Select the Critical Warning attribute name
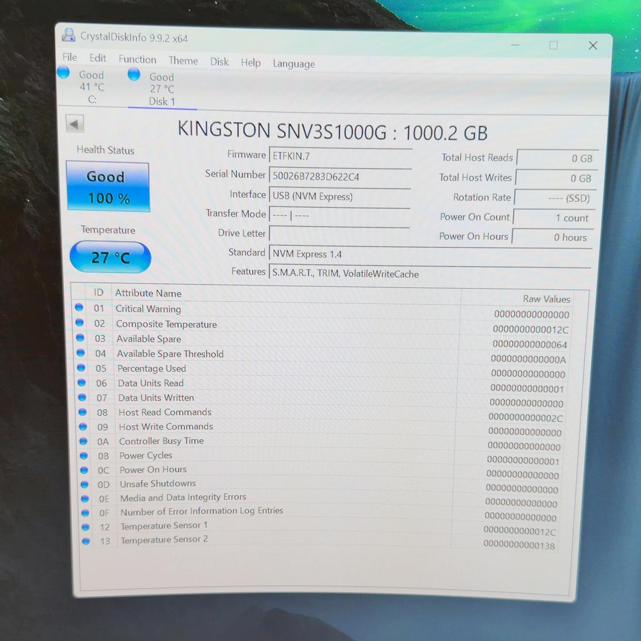 [x=148, y=309]
